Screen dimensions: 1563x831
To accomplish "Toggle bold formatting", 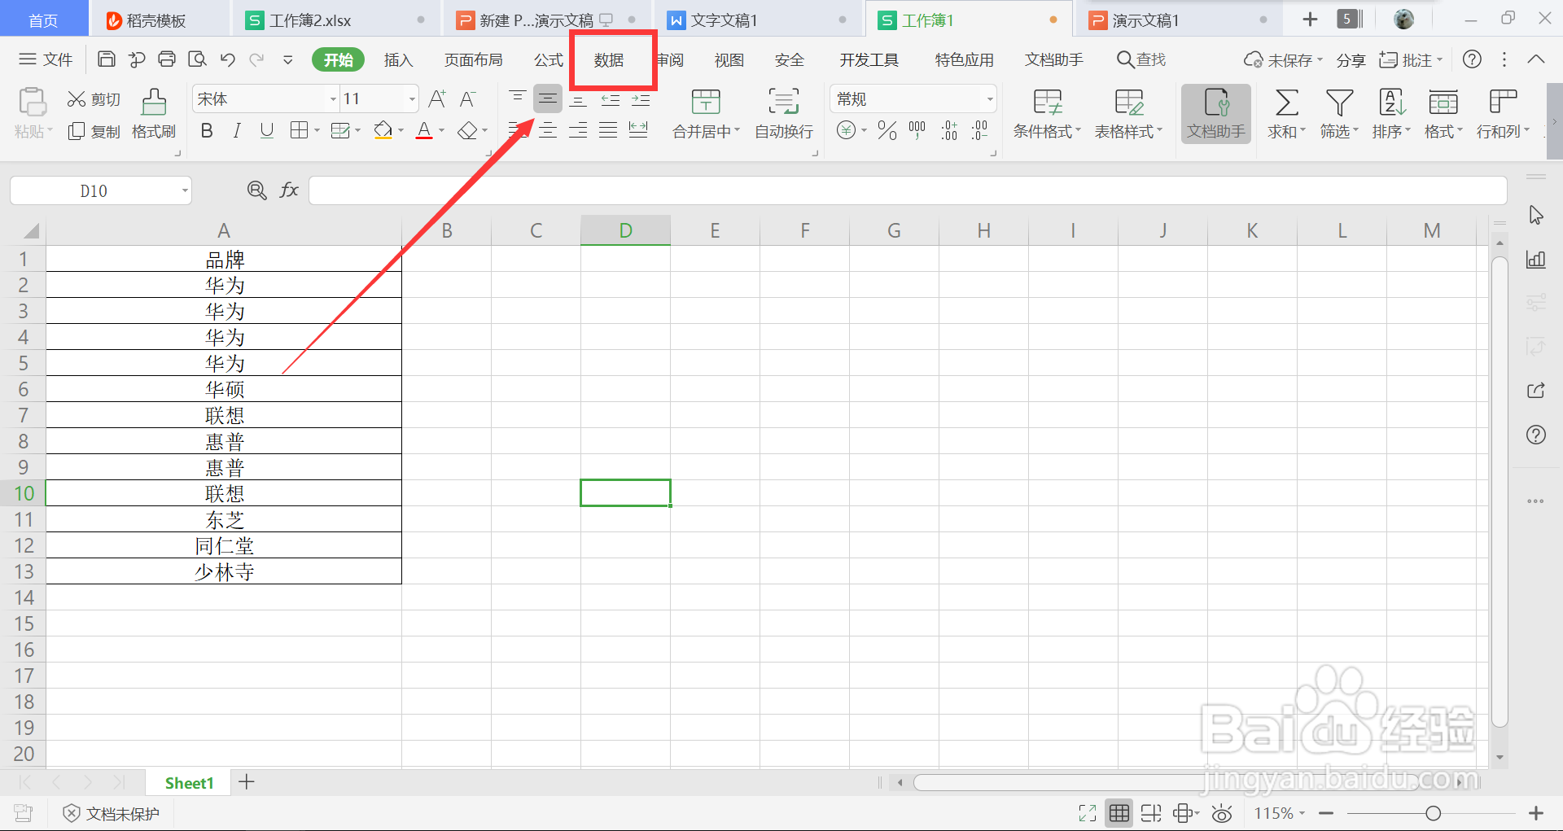I will point(207,130).
